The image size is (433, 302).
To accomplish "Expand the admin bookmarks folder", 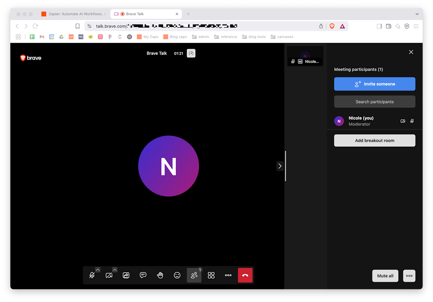I will pyautogui.click(x=200, y=37).
